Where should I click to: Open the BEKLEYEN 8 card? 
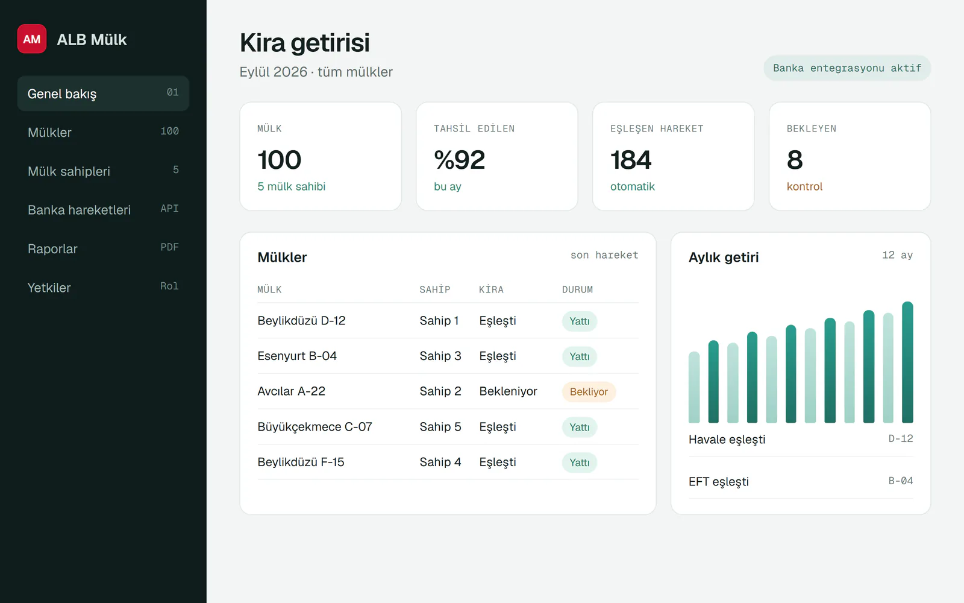point(850,156)
